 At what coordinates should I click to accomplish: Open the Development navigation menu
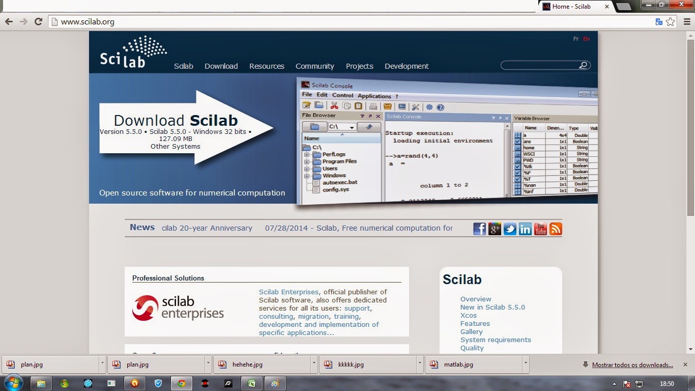coord(407,66)
